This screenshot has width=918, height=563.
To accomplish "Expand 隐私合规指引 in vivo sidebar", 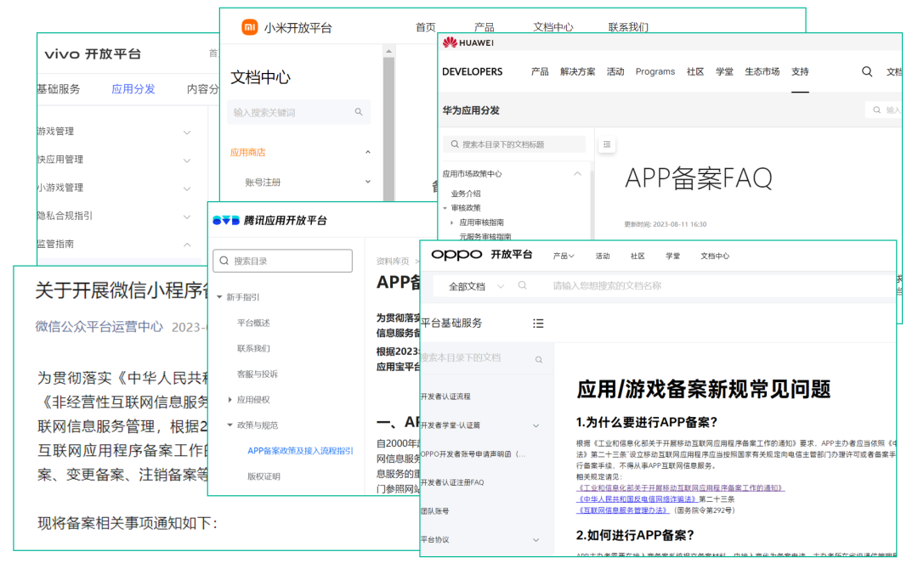I will [187, 217].
